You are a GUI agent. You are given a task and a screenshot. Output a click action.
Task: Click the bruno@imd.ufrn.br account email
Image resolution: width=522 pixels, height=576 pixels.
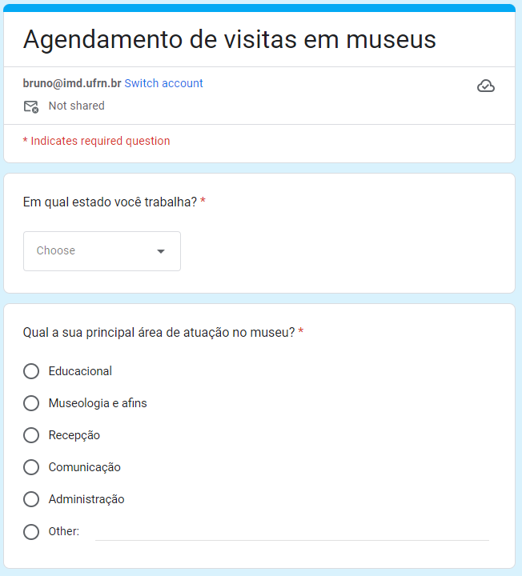(72, 83)
